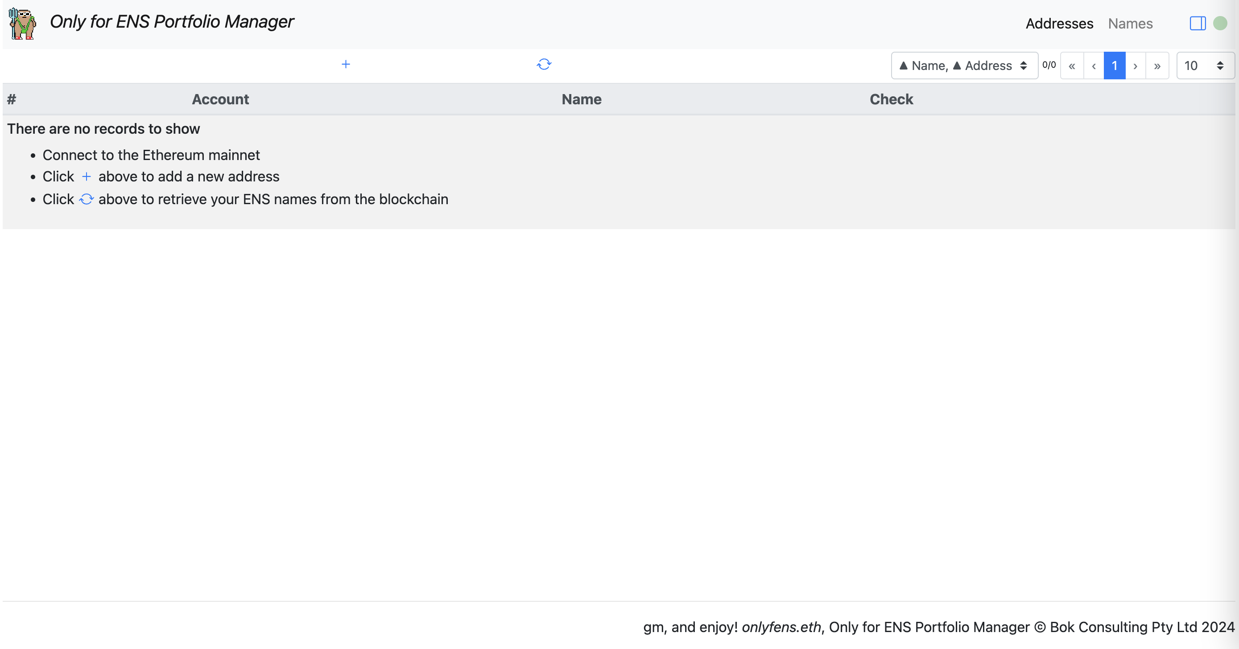The image size is (1239, 649).
Task: Click the plus icon in the help text
Action: [x=86, y=177]
